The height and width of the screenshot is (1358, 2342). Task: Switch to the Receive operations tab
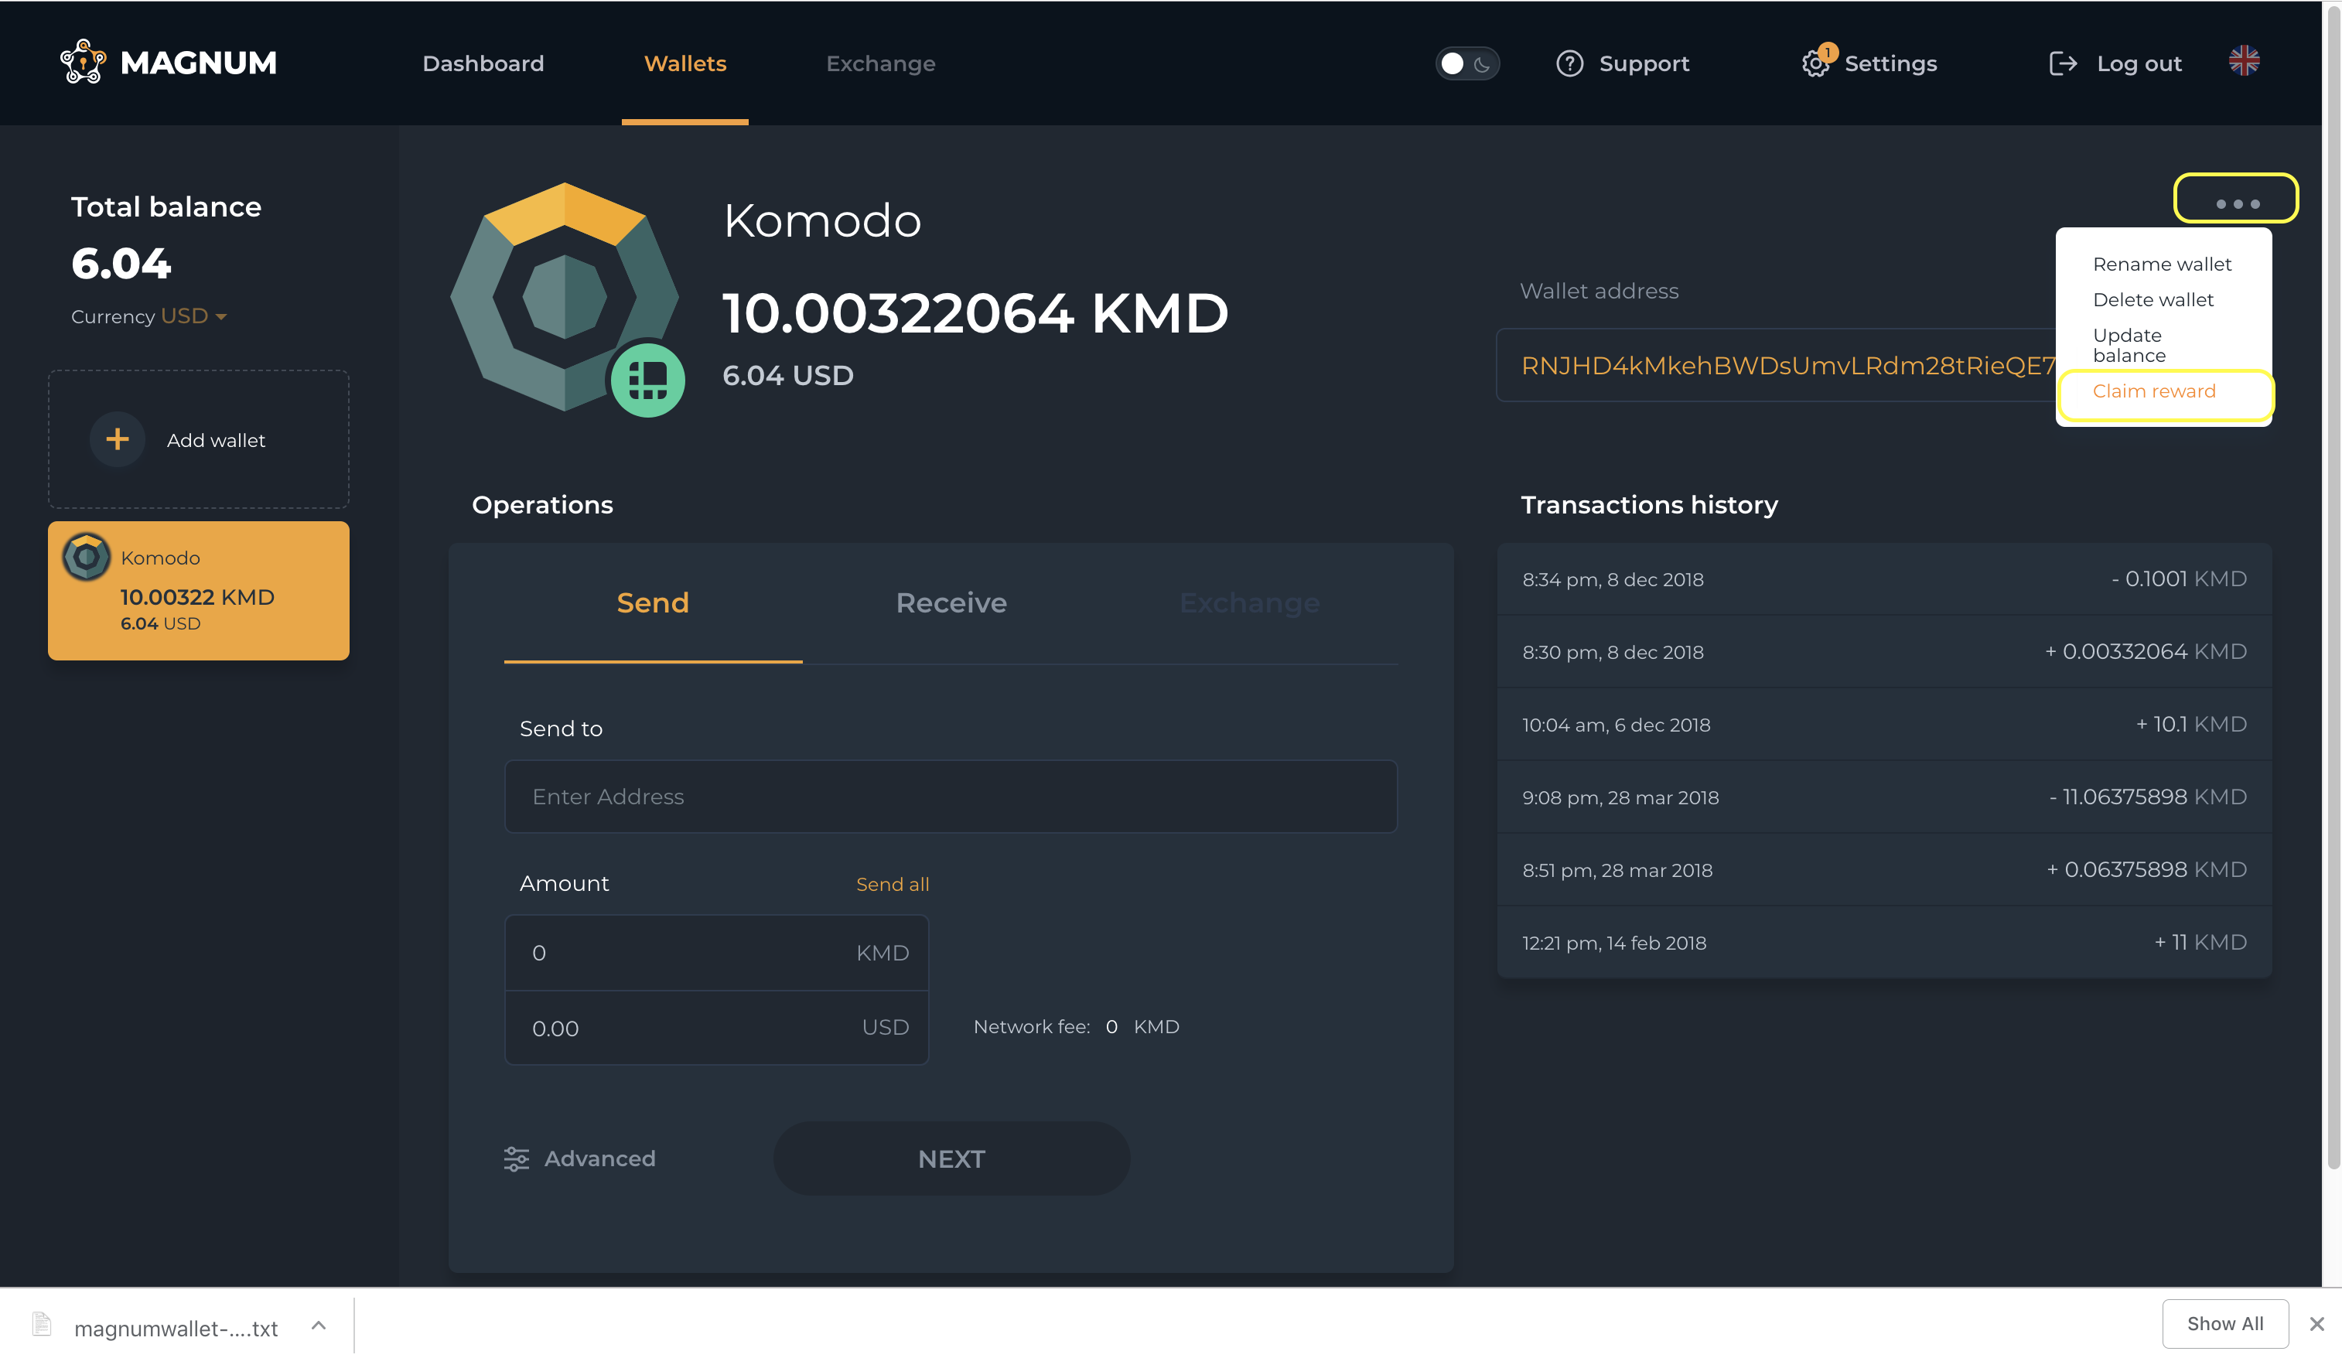click(951, 602)
